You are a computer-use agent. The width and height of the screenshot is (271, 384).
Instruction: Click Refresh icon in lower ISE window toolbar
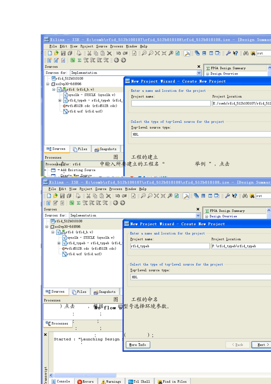pyautogui.click(x=177, y=196)
